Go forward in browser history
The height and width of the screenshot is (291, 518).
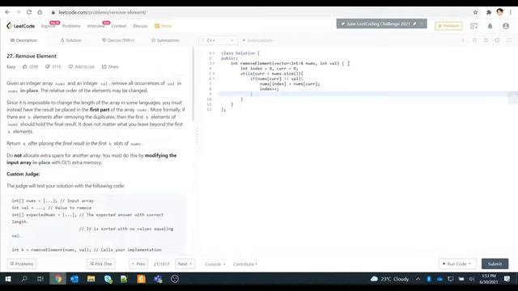pos(18,12)
